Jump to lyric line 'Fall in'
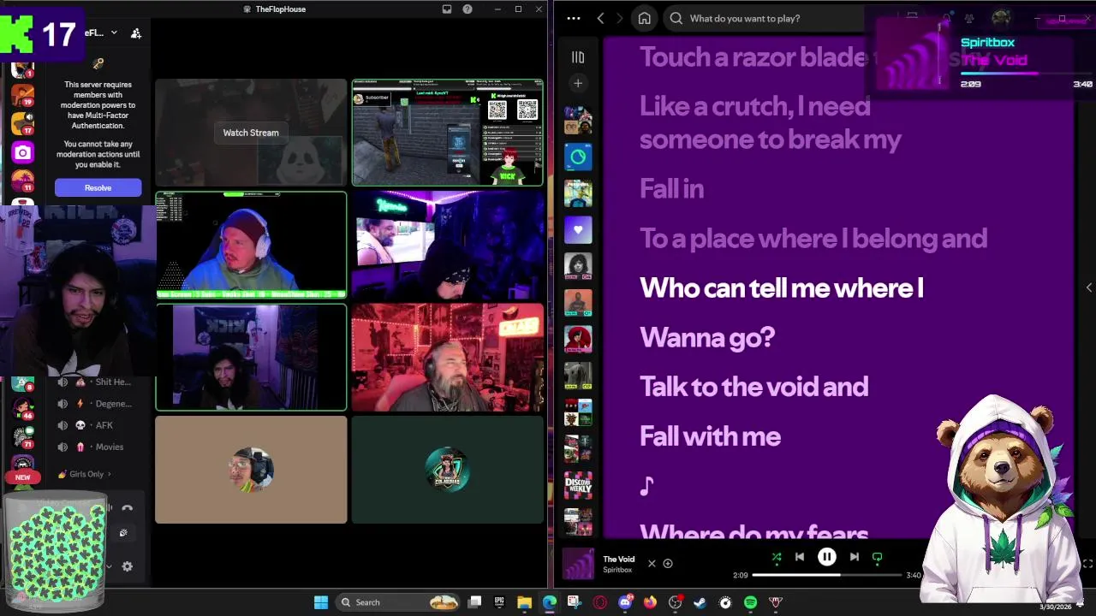Screen dimensions: 1096x616 click(671, 189)
